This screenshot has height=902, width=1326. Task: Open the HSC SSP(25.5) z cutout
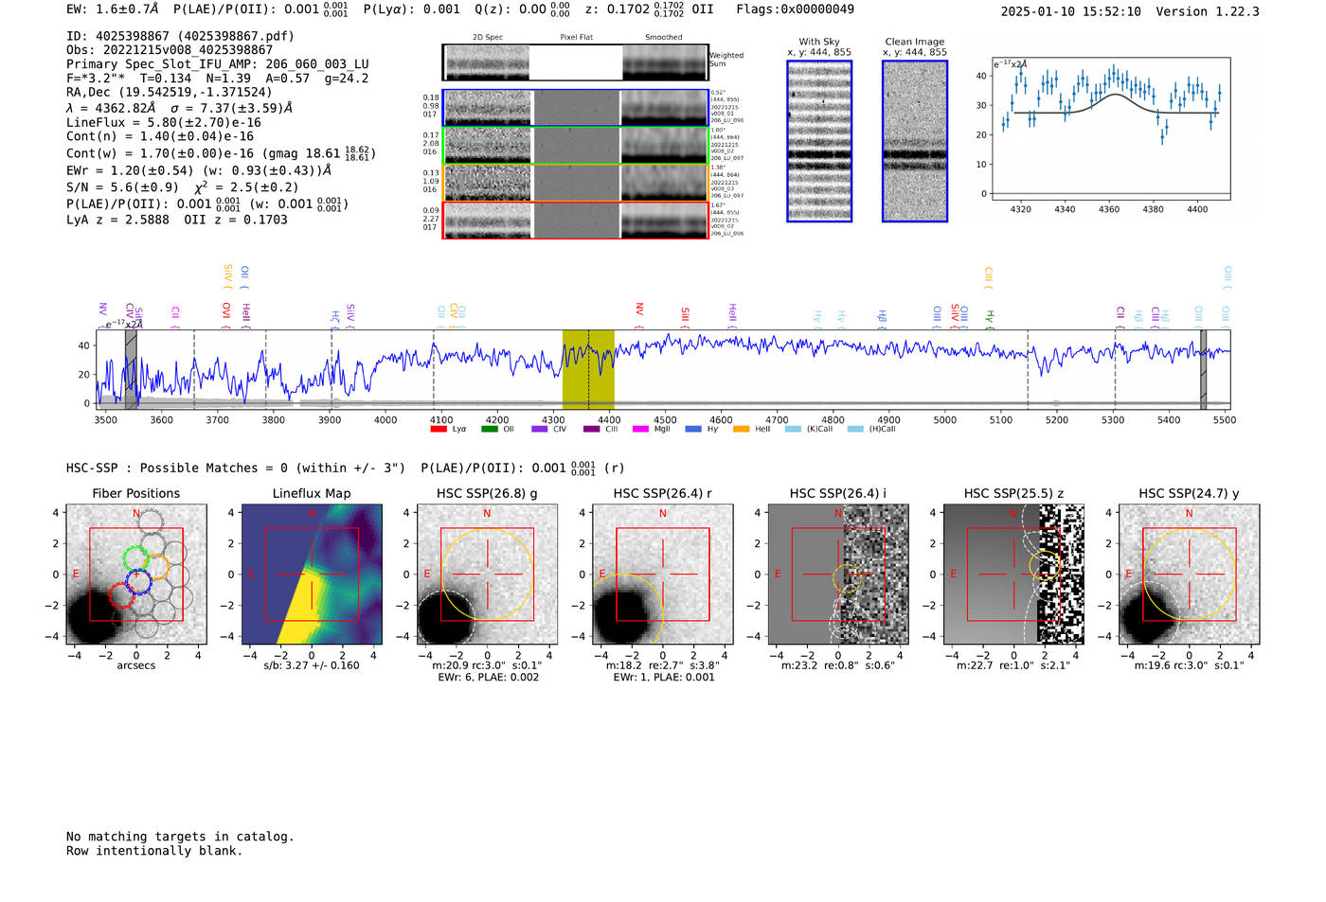[1013, 575]
